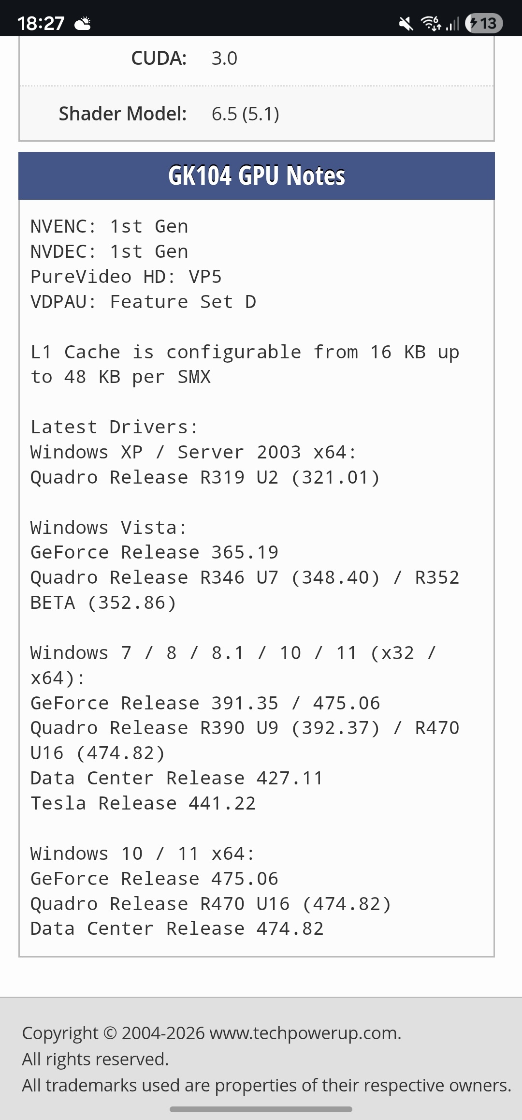Tap the cloud weather icon in status bar

(83, 23)
